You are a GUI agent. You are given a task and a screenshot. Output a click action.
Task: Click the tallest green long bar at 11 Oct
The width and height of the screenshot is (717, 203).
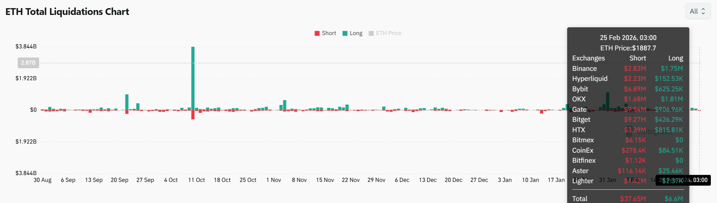pos(193,78)
